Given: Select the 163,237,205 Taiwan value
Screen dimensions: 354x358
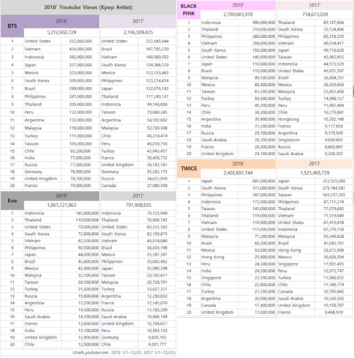Looking at the screenshot, I should 334,195.
